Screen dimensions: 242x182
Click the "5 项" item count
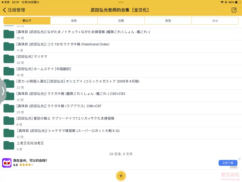coord(19,149)
